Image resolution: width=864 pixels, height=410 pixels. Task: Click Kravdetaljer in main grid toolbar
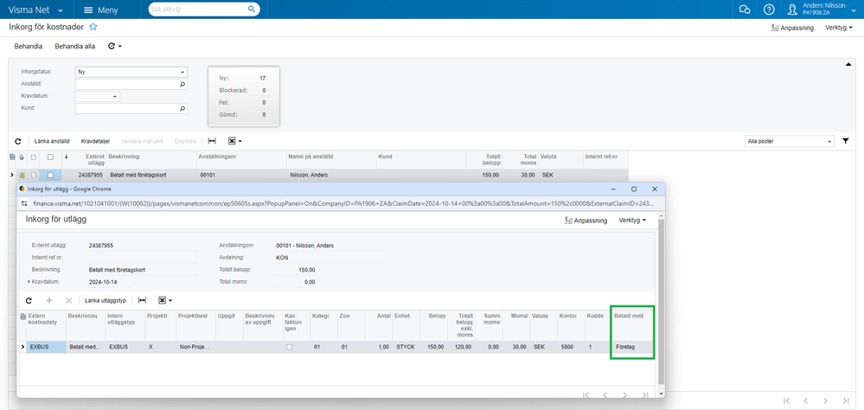(95, 142)
